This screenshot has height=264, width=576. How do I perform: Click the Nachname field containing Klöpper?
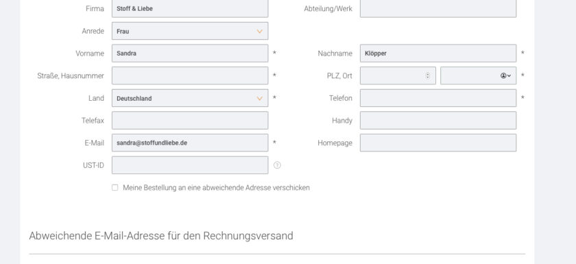coord(438,53)
